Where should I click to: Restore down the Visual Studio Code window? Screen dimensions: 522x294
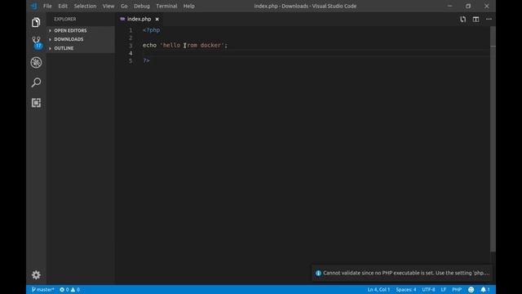pyautogui.click(x=468, y=6)
